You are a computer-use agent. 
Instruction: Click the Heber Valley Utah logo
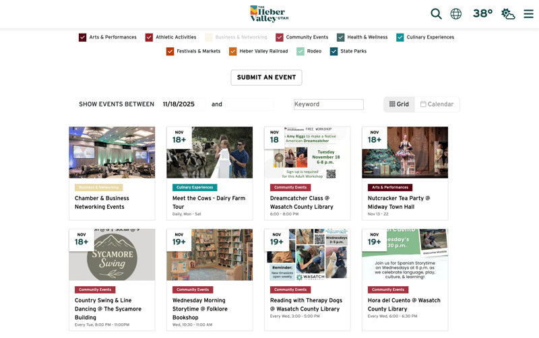pos(269,14)
